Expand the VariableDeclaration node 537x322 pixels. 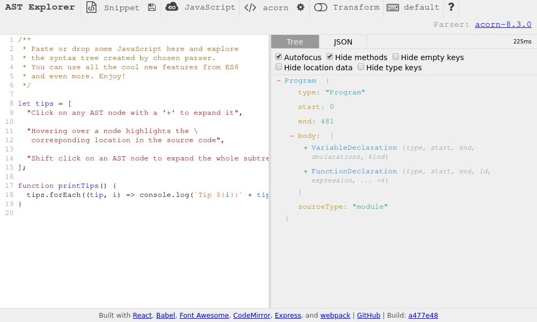tap(306, 148)
